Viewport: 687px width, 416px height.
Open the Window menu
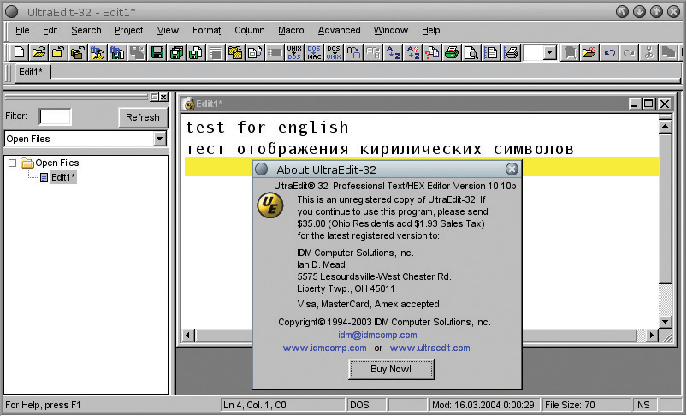click(391, 30)
